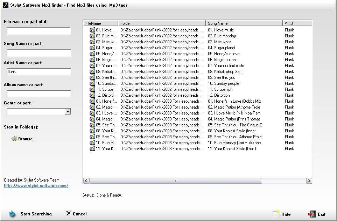Select song name "10. Blue Monday (Jori Hulkkone"
This screenshot has height=221, width=337.
tap(234, 143)
